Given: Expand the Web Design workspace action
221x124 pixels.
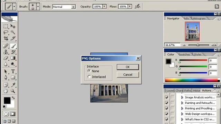Looking at the screenshot, I should (182, 114).
